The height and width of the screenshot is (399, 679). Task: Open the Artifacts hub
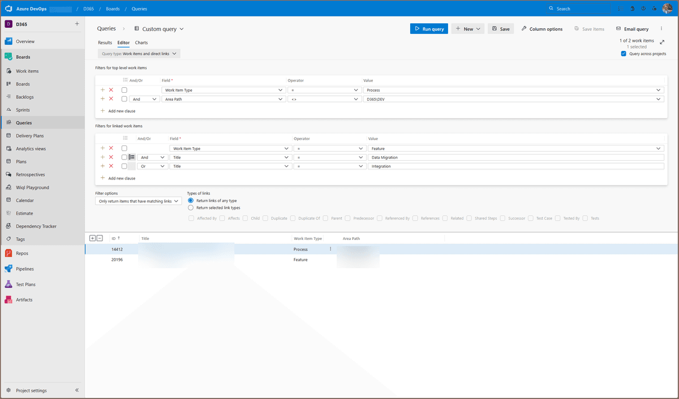tap(42, 299)
